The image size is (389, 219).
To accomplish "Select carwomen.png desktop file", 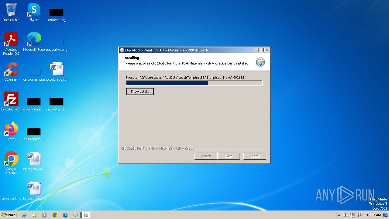I will tap(34, 74).
